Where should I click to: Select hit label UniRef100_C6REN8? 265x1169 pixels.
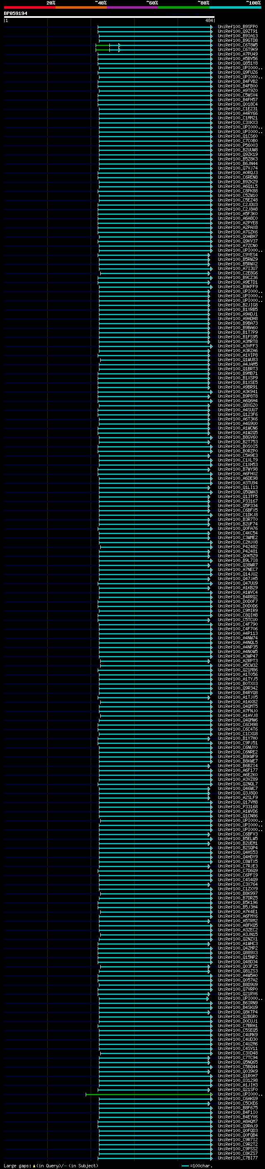pyautogui.click(x=237, y=177)
